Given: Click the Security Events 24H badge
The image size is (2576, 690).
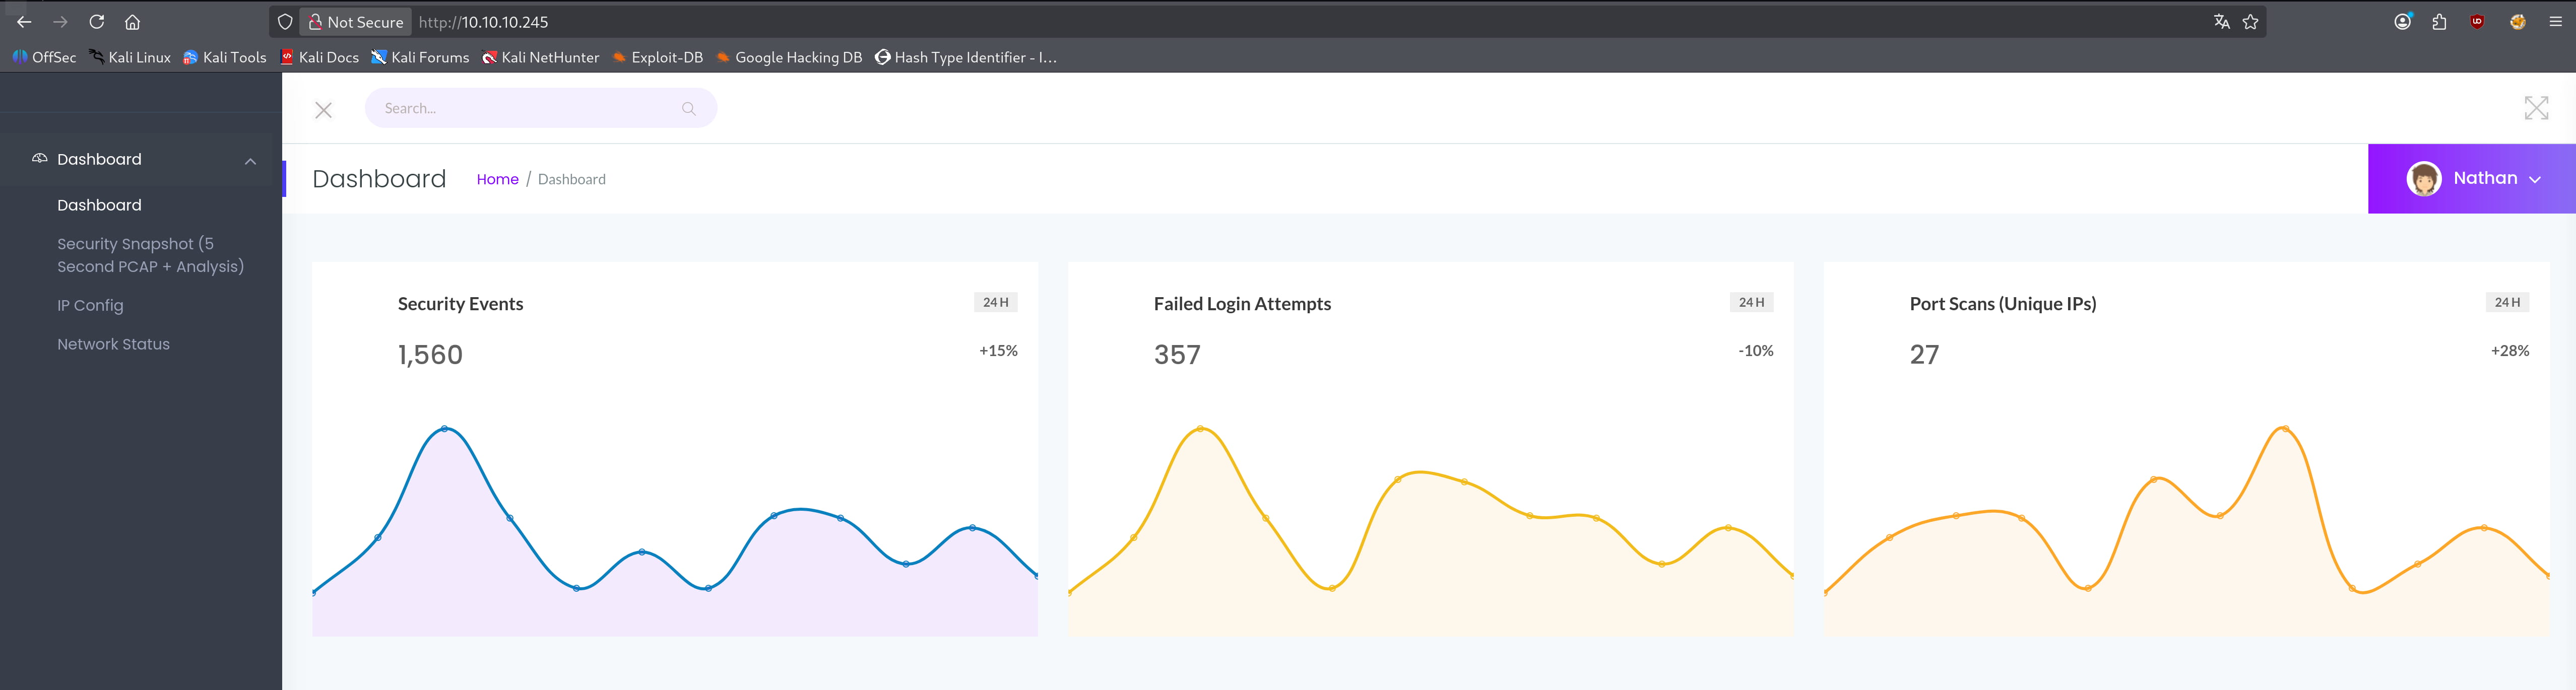Looking at the screenshot, I should point(995,302).
